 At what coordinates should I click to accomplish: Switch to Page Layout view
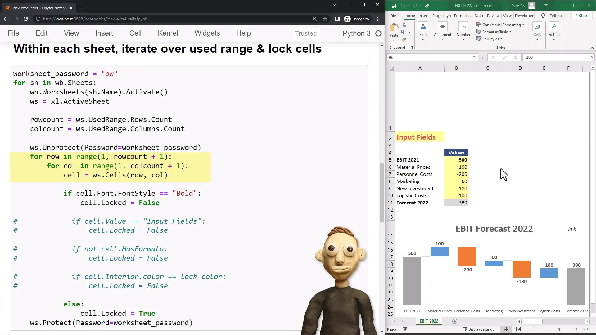518,329
